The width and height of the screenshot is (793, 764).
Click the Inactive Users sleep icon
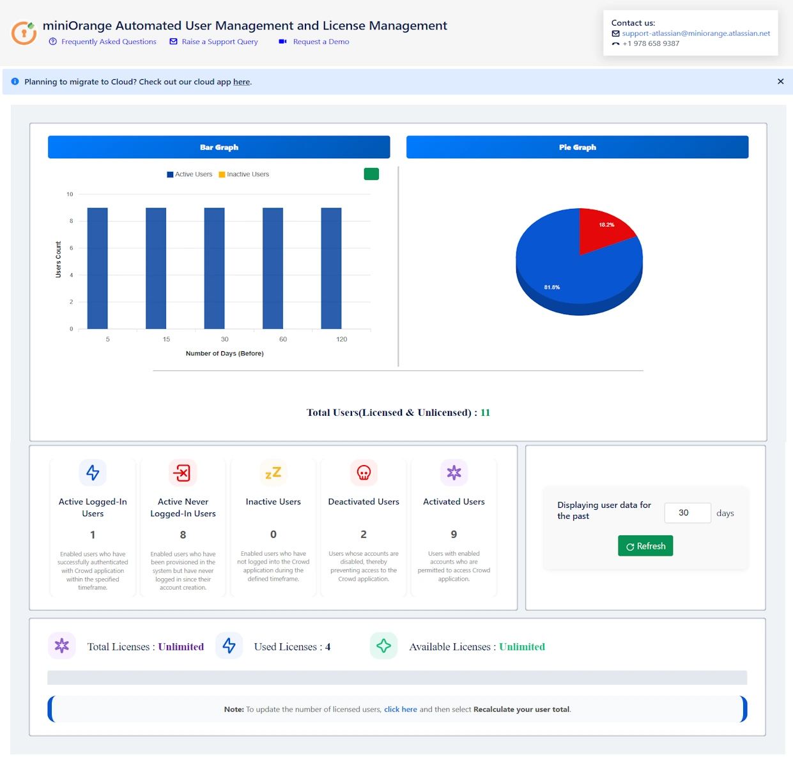(273, 473)
